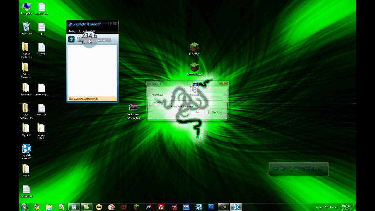
Task: Open the NPS taskbar icon
Action: [186, 207]
